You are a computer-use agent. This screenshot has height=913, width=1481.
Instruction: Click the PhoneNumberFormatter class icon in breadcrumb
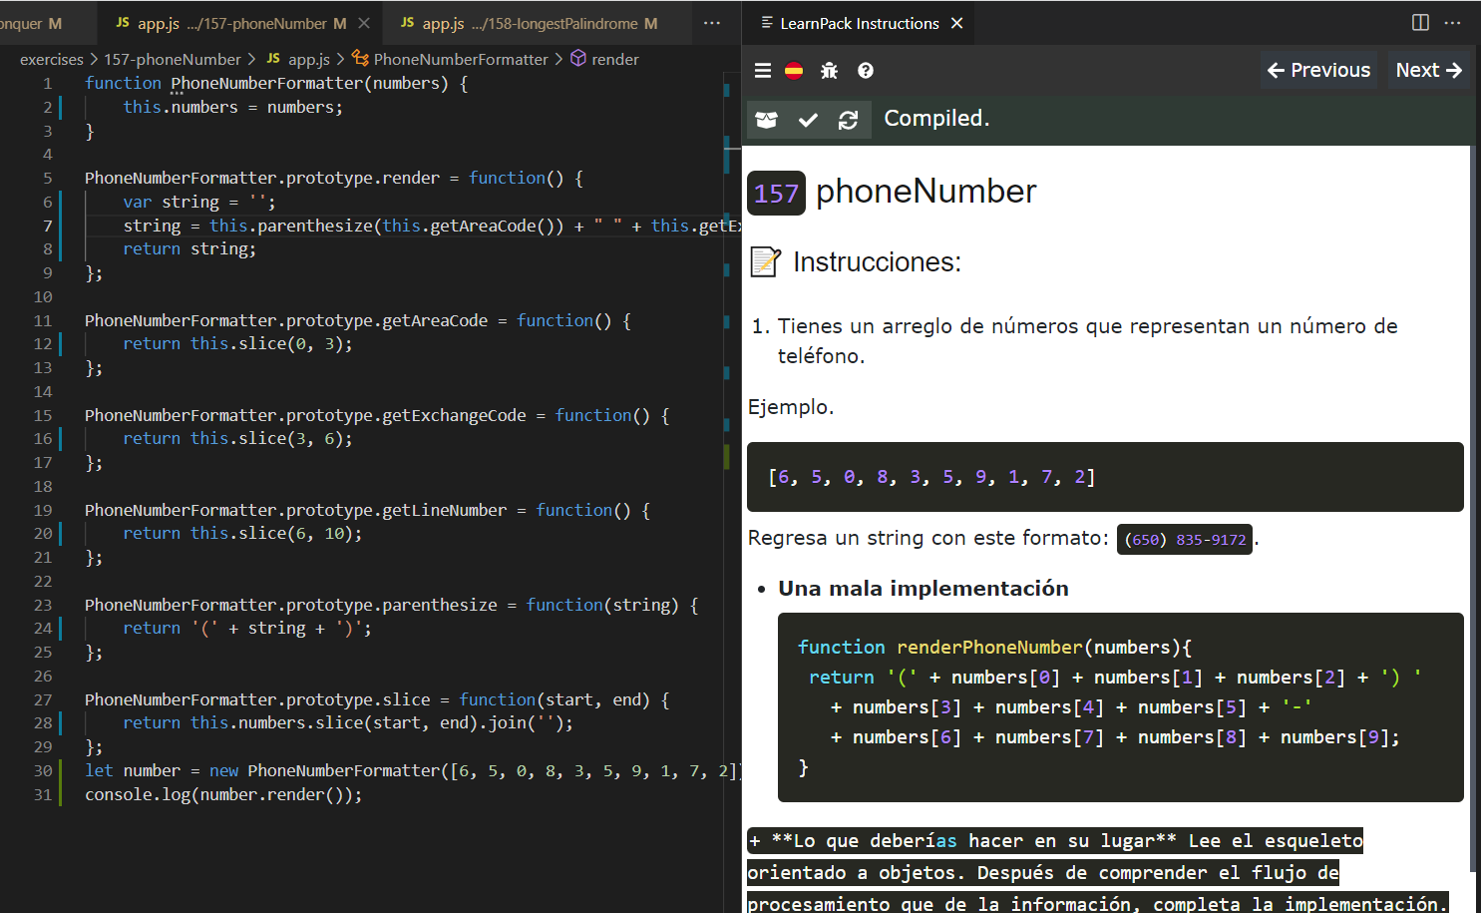tap(360, 59)
